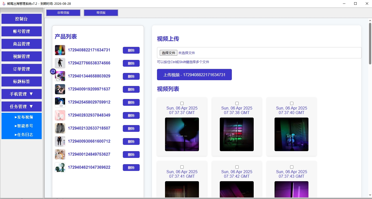Click the pink cosmetics product icon
This screenshot has width=372, height=199.
pos(60,115)
